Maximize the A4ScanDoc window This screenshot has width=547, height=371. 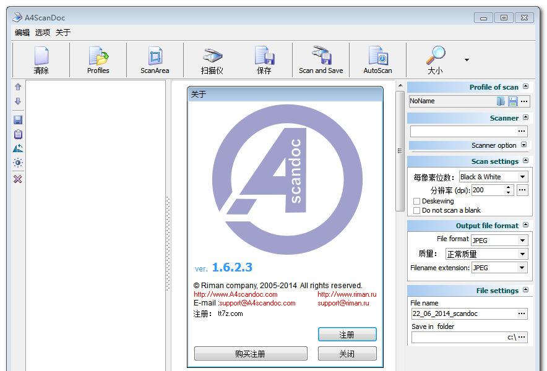[x=504, y=18]
